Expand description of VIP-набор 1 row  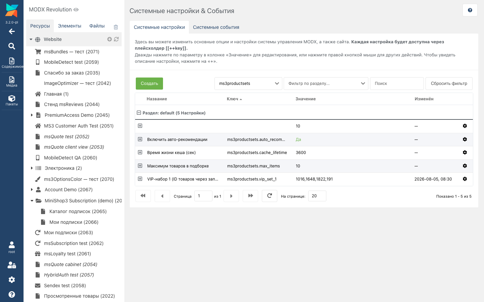tap(140, 179)
